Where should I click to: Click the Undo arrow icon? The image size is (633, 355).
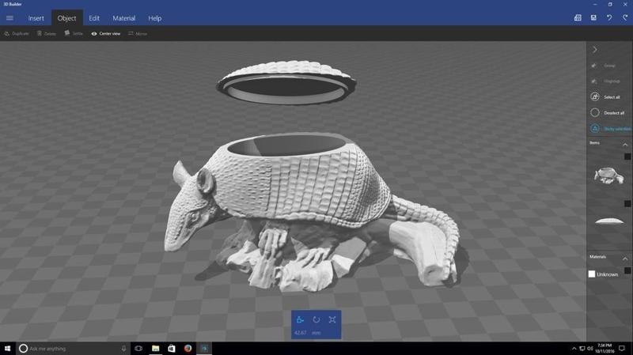click(x=609, y=17)
